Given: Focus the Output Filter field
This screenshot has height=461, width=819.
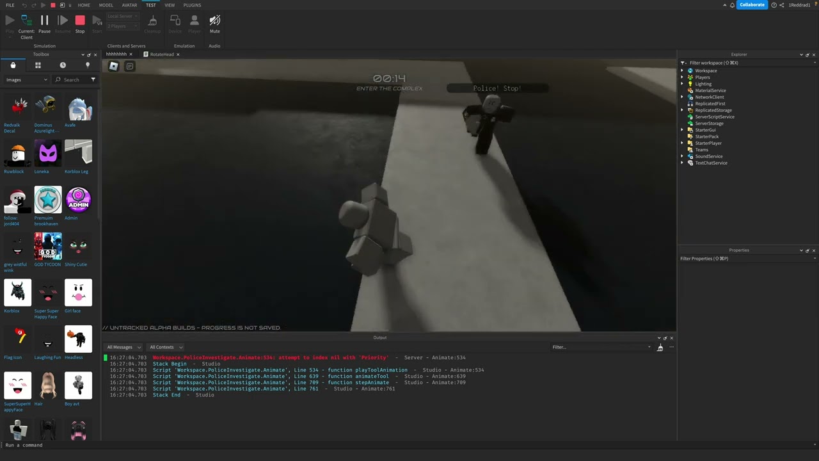Looking at the screenshot, I should [x=601, y=347].
